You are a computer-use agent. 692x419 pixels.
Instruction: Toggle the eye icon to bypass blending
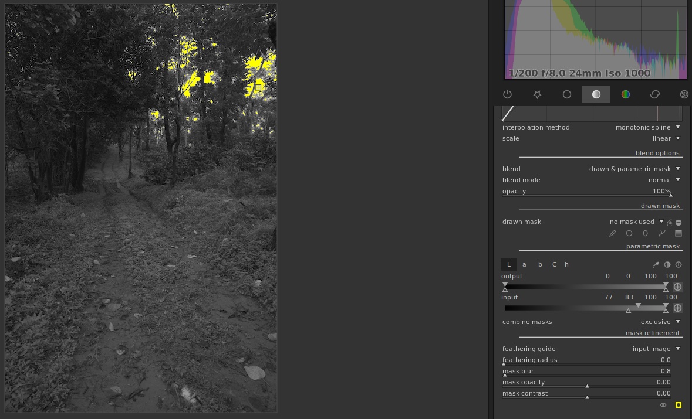click(663, 405)
